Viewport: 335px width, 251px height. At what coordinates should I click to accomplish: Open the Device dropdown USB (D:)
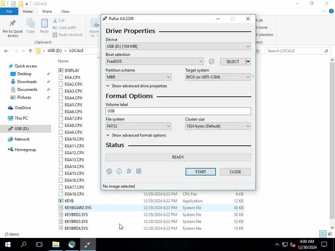click(x=178, y=46)
